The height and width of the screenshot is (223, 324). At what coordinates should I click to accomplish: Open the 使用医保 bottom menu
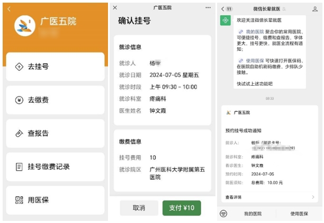299,213
